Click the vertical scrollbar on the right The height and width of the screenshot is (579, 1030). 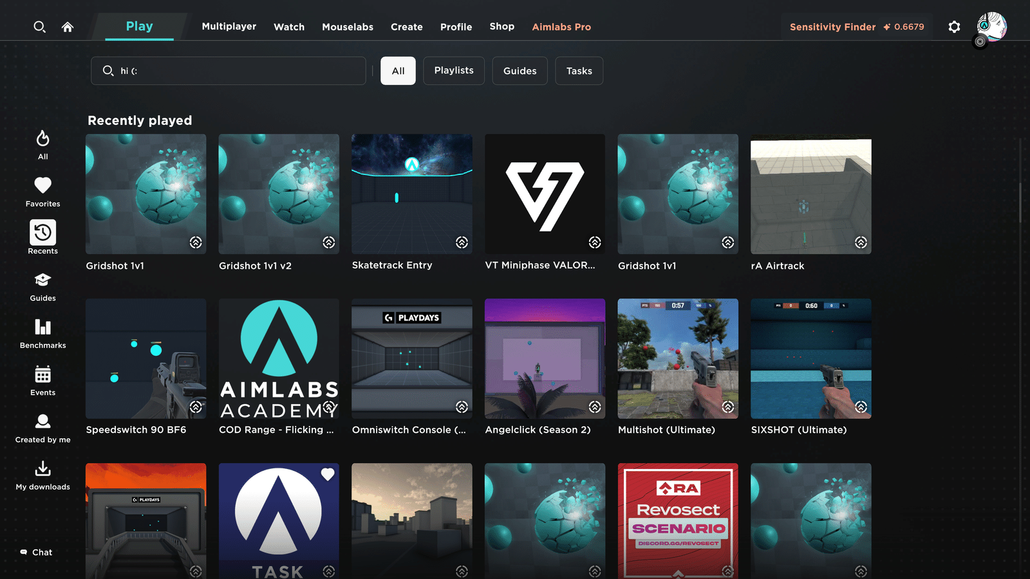[1020, 203]
